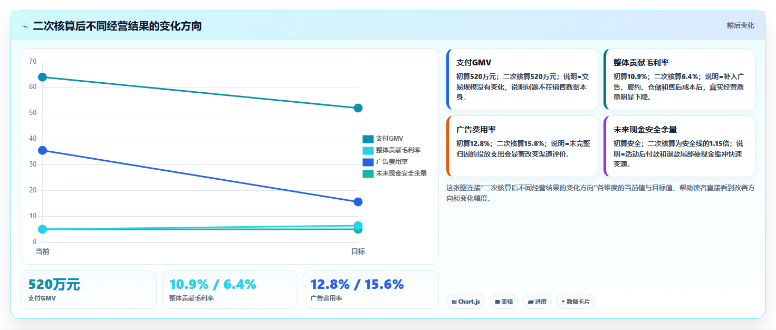The height and width of the screenshot is (330, 776).
Task: Open the 广告费用率 info card
Action: click(x=522, y=147)
